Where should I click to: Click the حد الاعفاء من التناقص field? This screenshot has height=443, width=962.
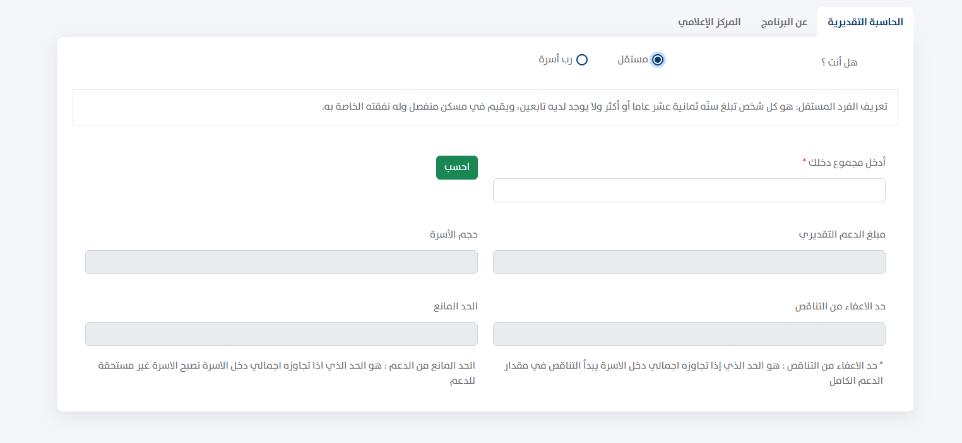pos(689,334)
